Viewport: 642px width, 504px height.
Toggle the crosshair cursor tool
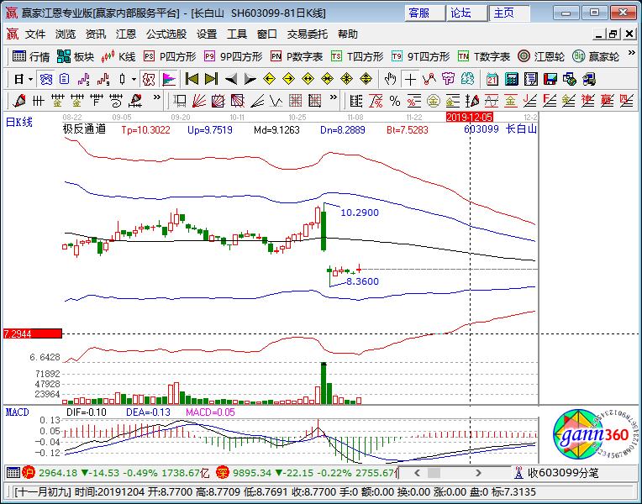(x=410, y=79)
